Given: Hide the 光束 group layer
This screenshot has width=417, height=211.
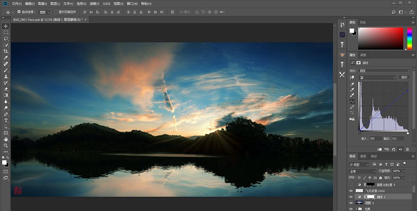Looking at the screenshot, I should [351, 209].
